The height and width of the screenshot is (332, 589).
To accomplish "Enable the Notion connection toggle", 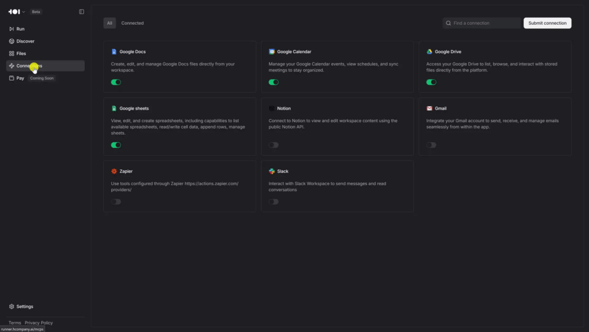I will tap(273, 145).
